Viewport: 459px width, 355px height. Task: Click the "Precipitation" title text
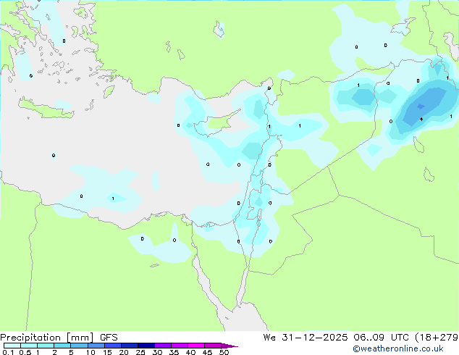tap(30, 338)
